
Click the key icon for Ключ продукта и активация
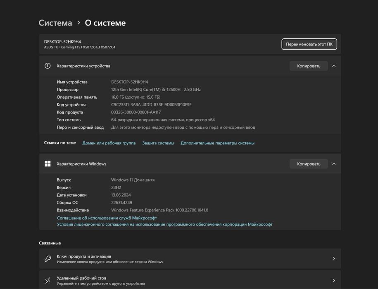click(x=48, y=258)
